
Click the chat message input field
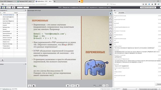pos(134,84)
